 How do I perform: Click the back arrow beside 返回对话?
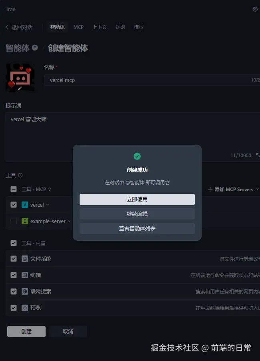tap(7, 27)
